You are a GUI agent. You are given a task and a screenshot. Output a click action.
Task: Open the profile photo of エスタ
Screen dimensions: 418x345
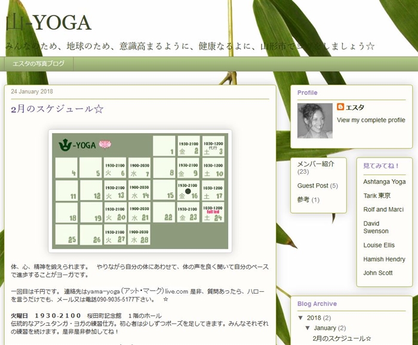pyautogui.click(x=315, y=121)
